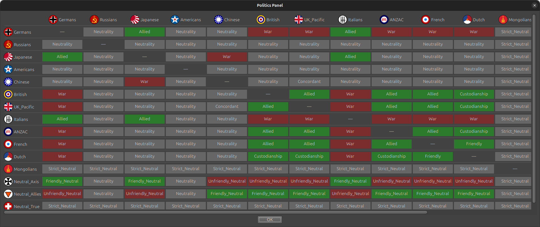
Task: Click the Neutral_True red cross icon
Action: click(x=8, y=206)
